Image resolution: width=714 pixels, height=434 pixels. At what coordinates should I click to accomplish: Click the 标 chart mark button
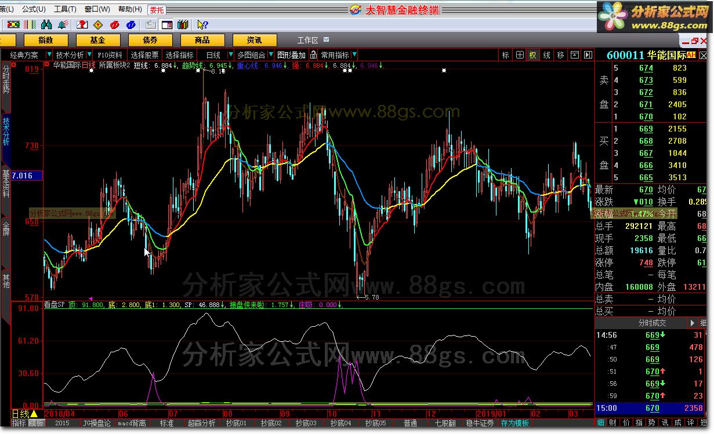pyautogui.click(x=506, y=55)
